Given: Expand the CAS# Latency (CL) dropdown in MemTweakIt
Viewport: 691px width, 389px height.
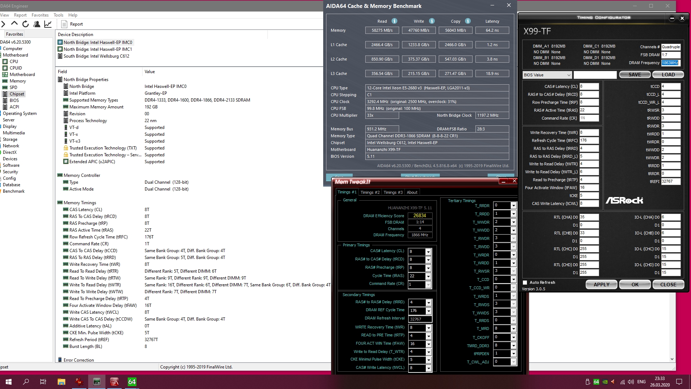Looking at the screenshot, I should click(x=428, y=252).
